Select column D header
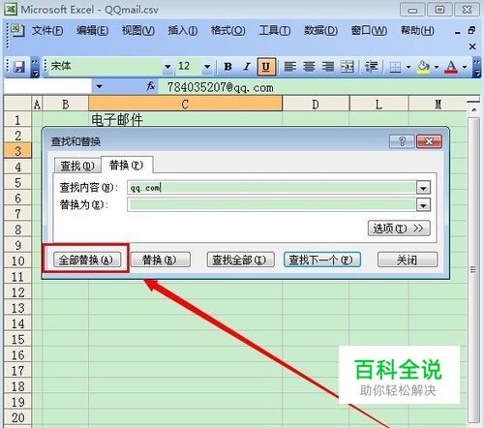 tap(316, 104)
